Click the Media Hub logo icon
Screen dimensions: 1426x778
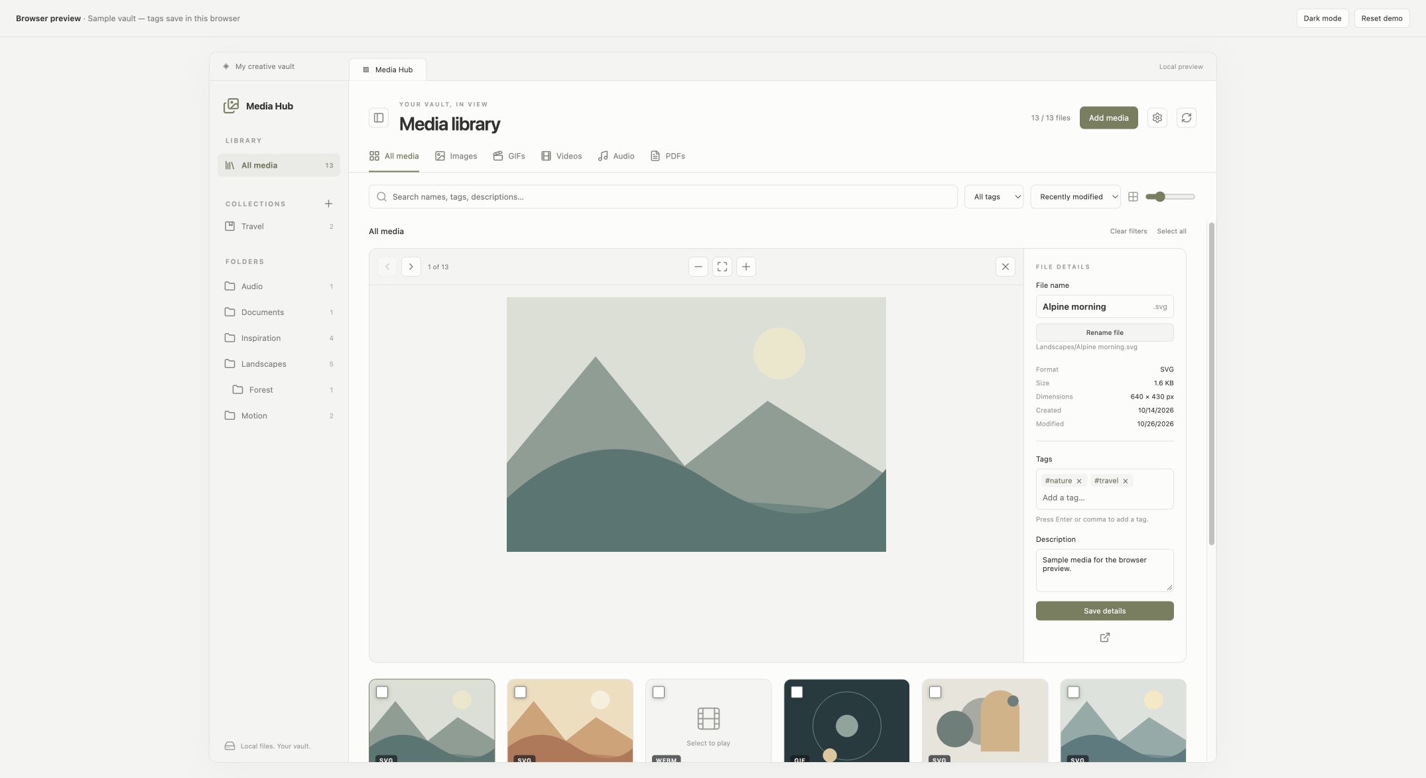tap(231, 105)
